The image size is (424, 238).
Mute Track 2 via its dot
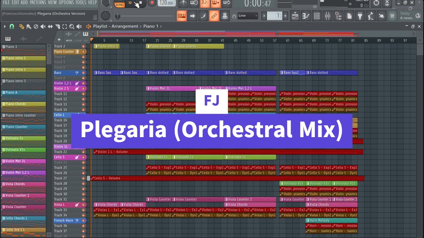83,46
